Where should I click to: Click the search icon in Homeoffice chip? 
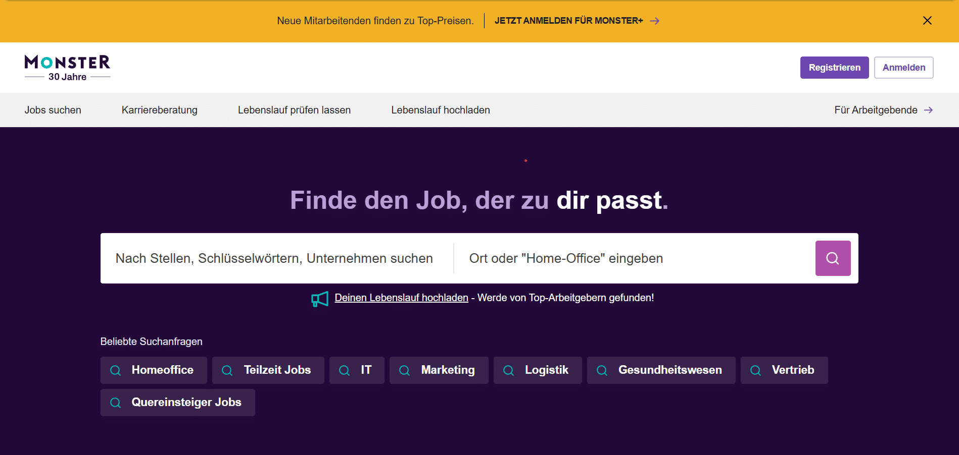[116, 370]
